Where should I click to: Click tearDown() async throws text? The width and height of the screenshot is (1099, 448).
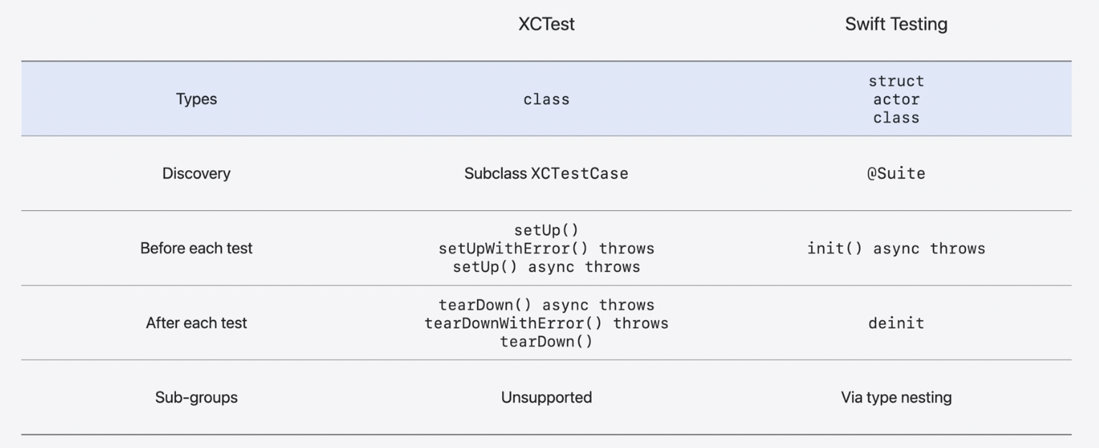coord(547,305)
